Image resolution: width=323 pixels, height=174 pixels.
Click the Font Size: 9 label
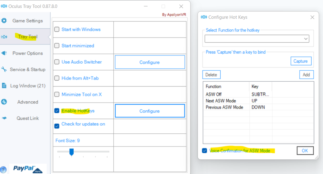coord(68,140)
